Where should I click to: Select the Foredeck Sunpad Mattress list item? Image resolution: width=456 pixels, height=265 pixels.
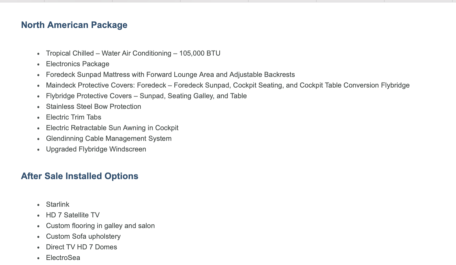170,75
